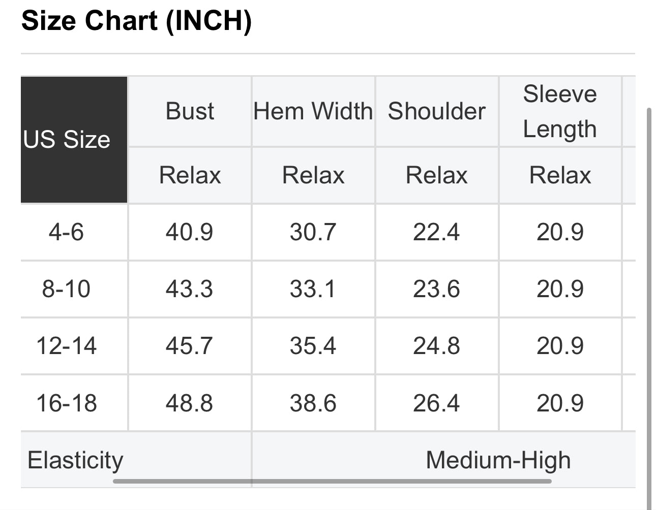Click the 4-6 size row label

tap(66, 232)
